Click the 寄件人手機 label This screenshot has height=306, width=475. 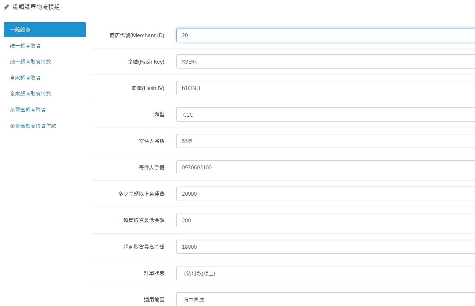point(151,168)
